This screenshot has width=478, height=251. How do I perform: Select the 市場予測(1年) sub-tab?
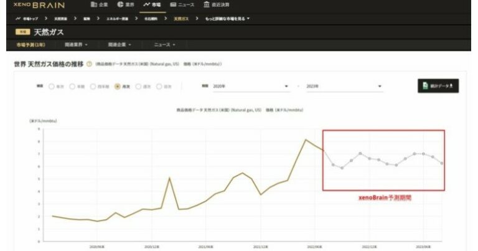(x=30, y=44)
